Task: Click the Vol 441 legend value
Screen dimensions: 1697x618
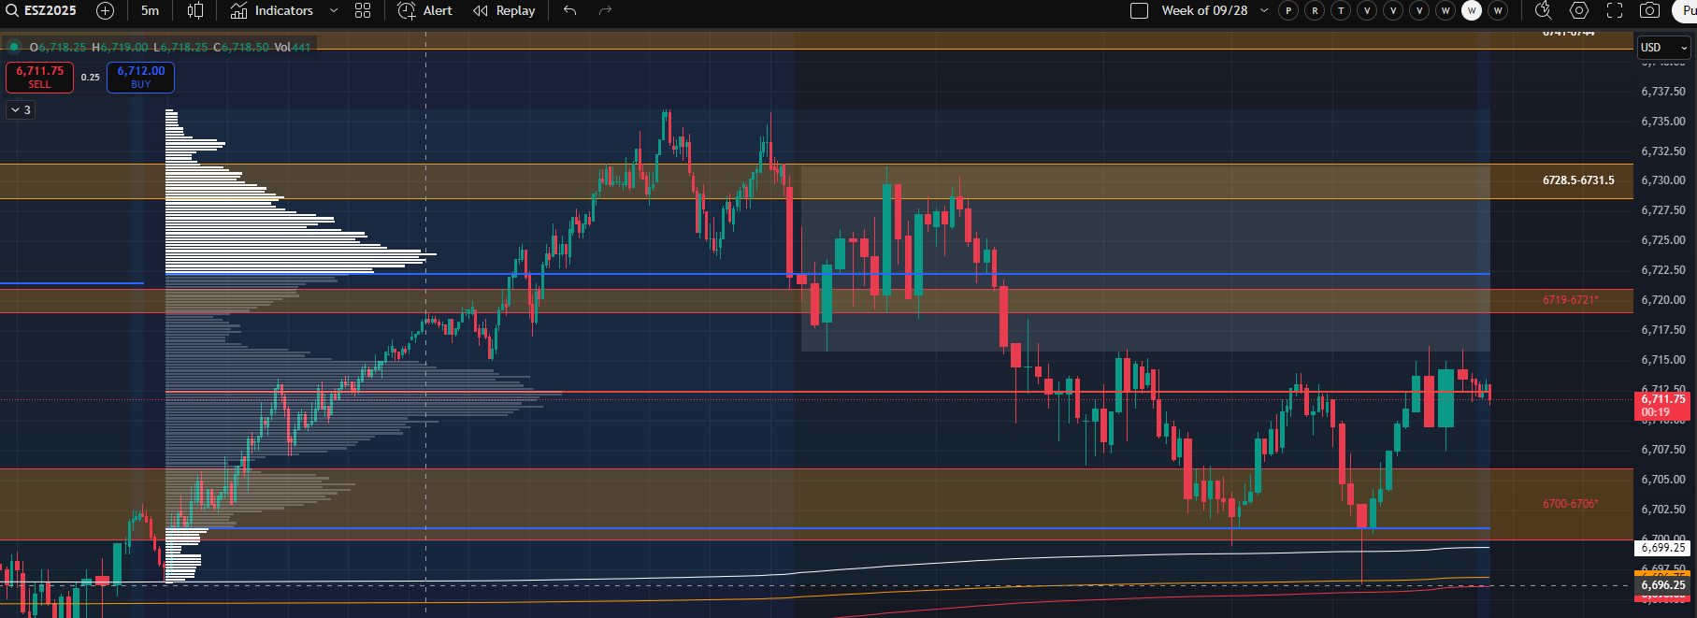Action: pyautogui.click(x=292, y=47)
